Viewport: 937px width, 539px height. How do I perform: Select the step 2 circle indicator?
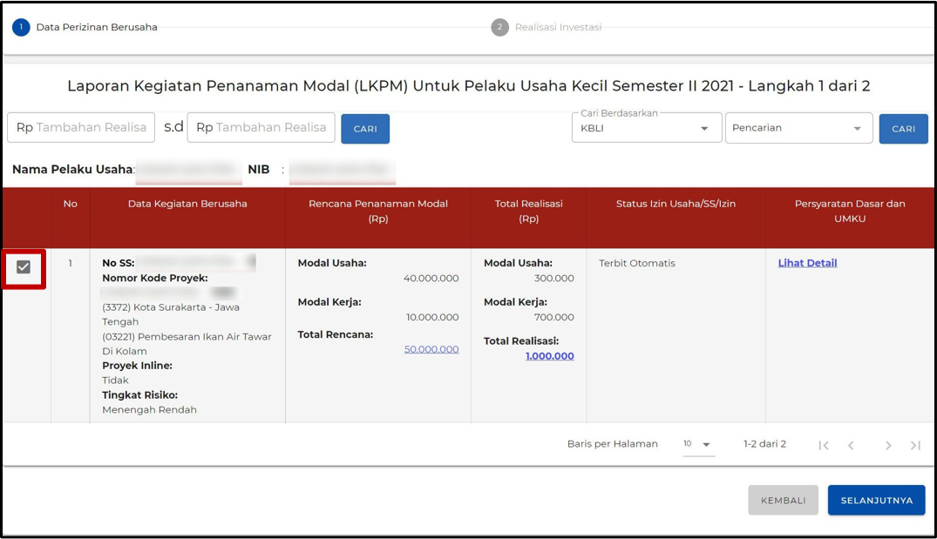499,27
